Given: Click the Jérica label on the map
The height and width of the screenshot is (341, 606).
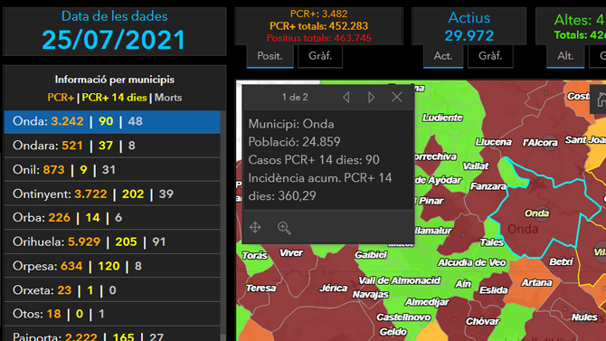Looking at the screenshot, I should pos(333,288).
